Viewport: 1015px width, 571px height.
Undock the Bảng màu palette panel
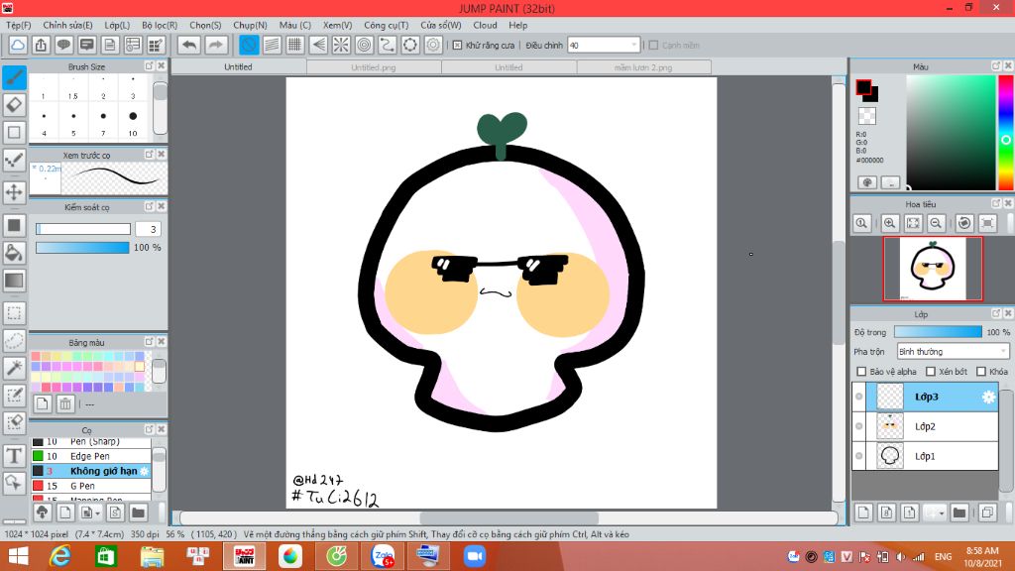149,342
